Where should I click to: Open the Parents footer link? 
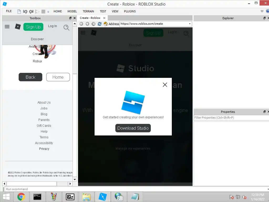[44, 120]
